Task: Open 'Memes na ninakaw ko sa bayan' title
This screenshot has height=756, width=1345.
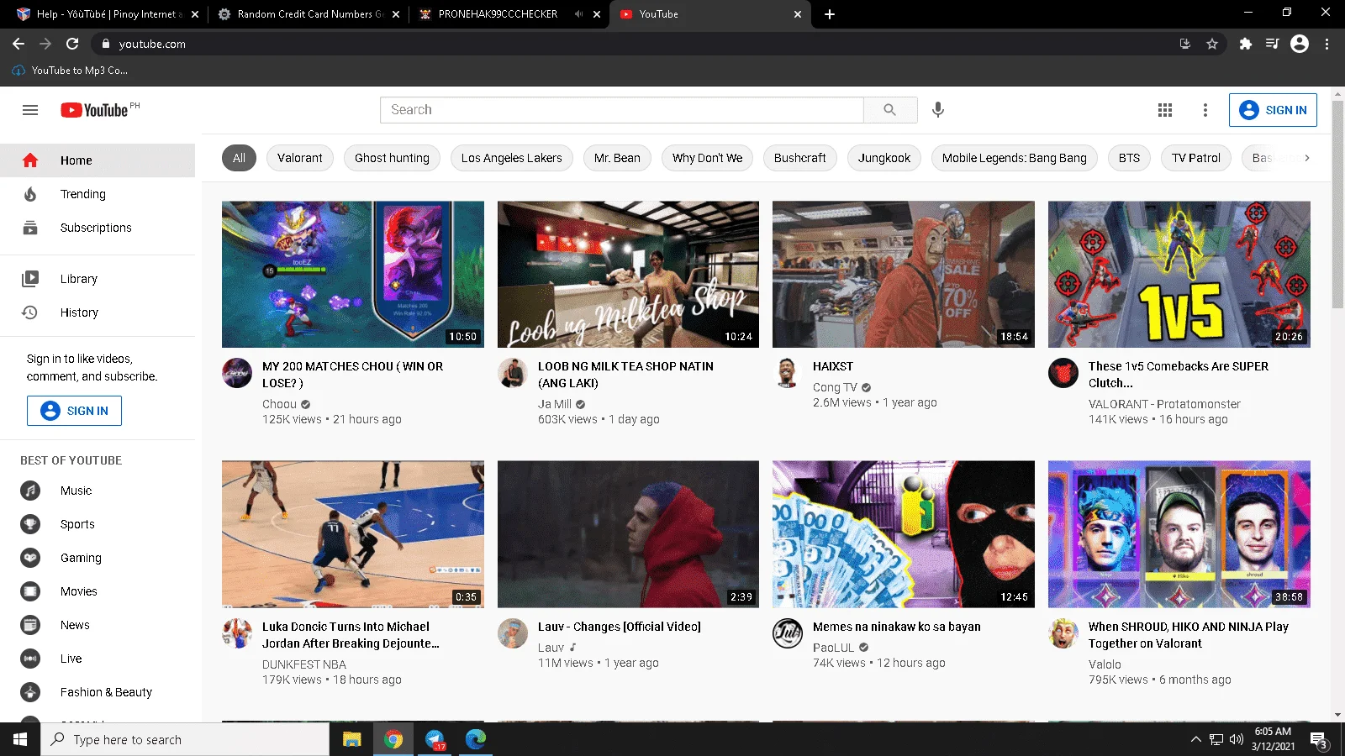Action: coord(897,627)
